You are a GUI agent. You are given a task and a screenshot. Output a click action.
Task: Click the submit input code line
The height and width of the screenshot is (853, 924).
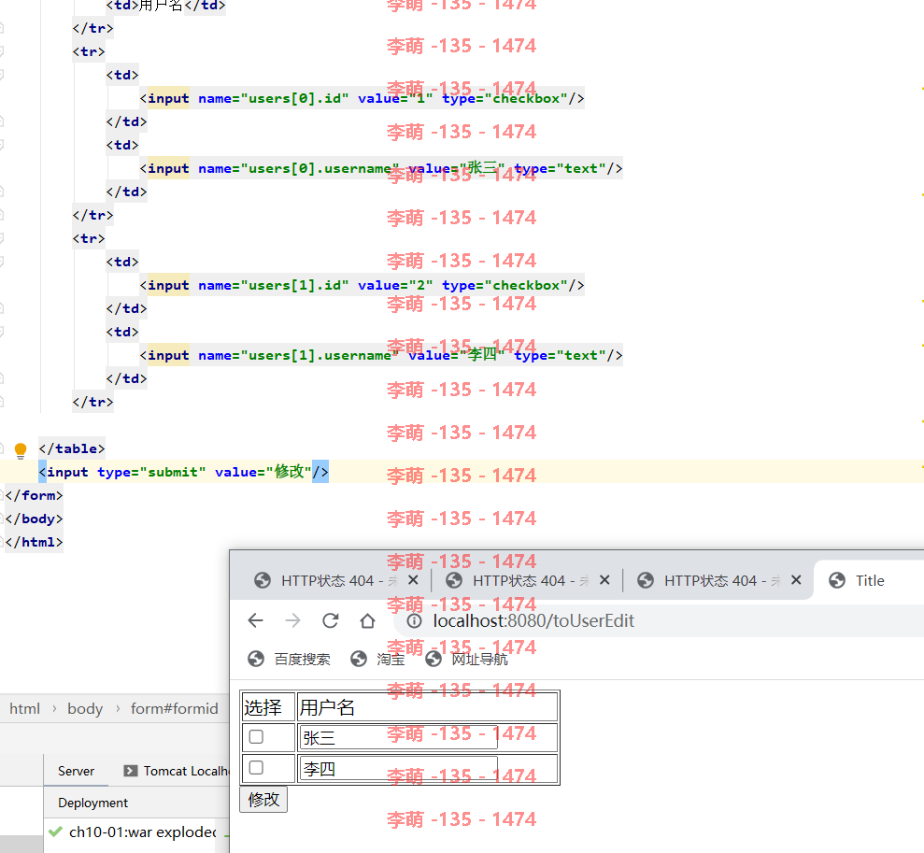183,472
